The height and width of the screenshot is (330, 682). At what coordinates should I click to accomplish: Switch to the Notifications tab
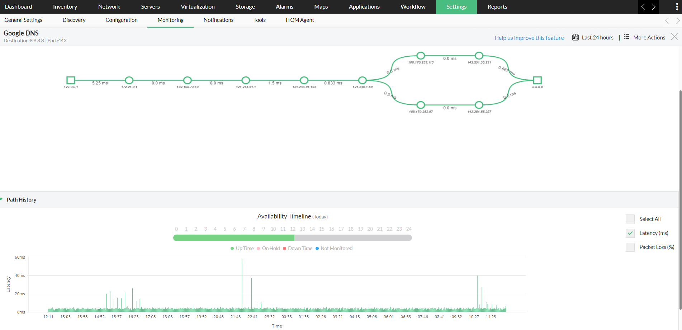[218, 20]
